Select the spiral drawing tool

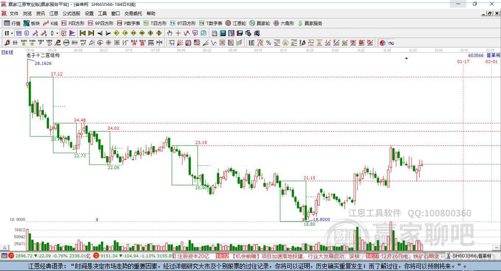(x=49, y=43)
